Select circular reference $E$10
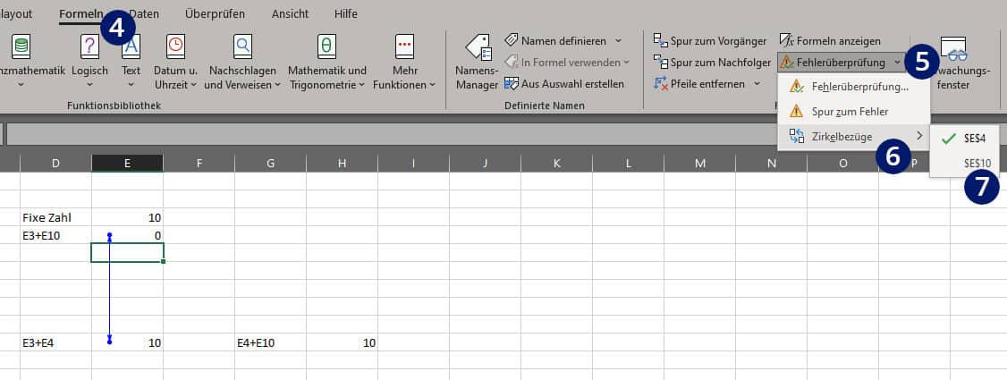 coord(965,164)
